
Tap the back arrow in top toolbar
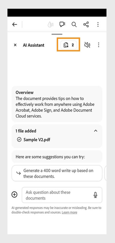click(x=15, y=25)
